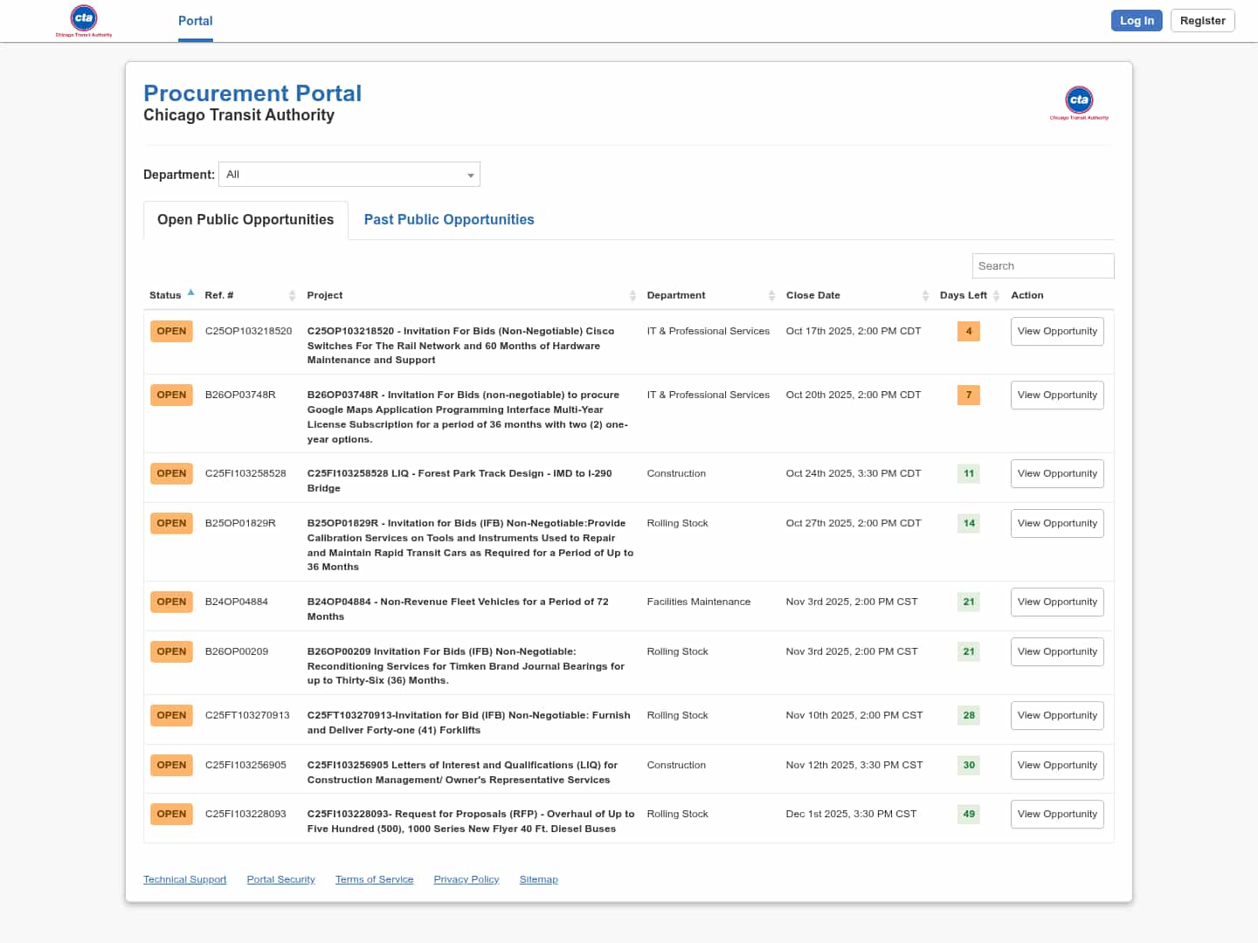Select the Open Public Opportunities tab

pos(245,220)
